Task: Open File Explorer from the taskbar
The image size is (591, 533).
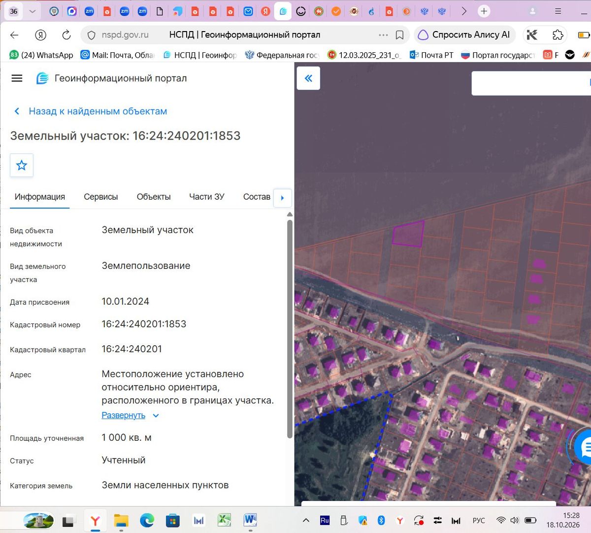Action: pyautogui.click(x=121, y=521)
